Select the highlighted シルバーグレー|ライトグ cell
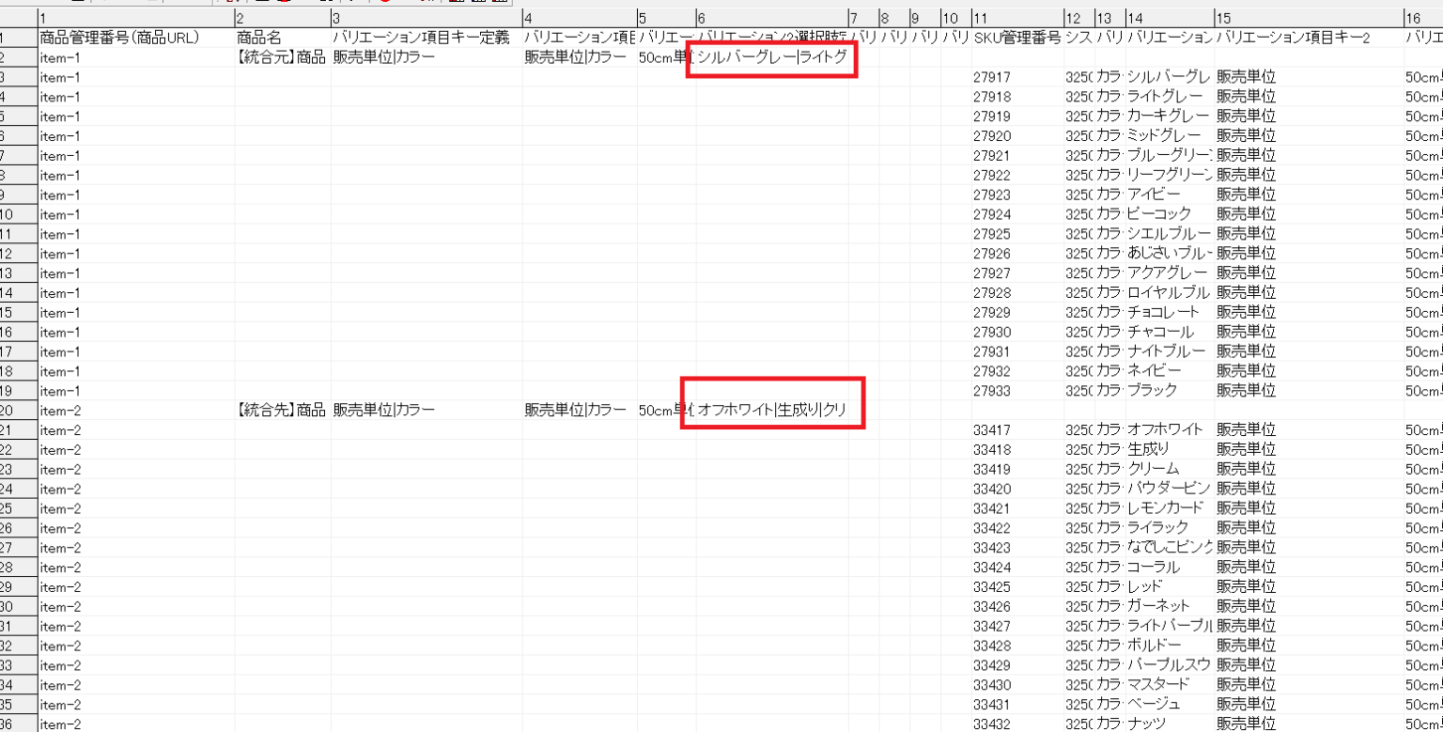The height and width of the screenshot is (732, 1443). (x=771, y=58)
